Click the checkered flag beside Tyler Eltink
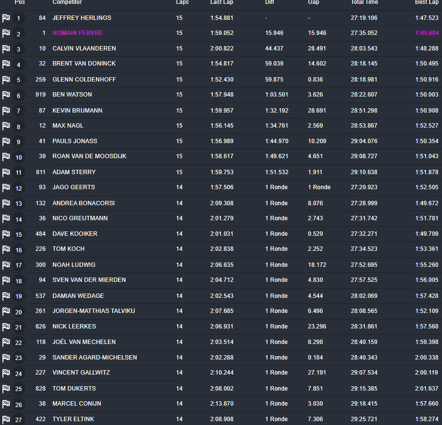This screenshot has width=442, height=425. [x=6, y=419]
